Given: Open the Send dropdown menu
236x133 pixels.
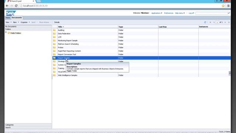Looking at the screenshot, I should (x=34, y=22).
